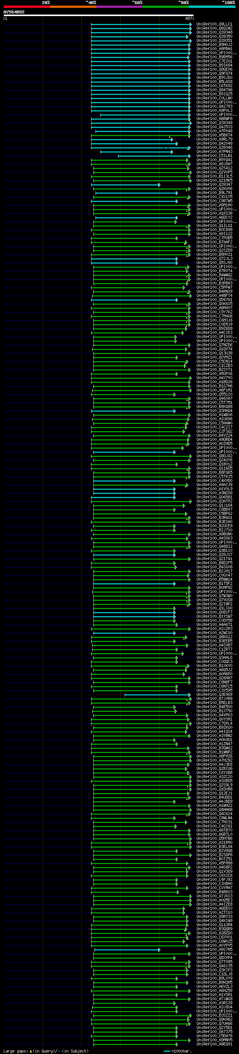This screenshot has width=239, height=1054.
Task: Select hit label UniRef100_A9RL79
Action: [214, 139]
